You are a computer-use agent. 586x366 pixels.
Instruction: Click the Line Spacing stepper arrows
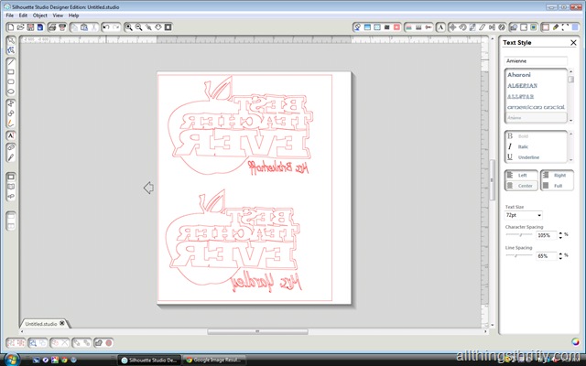560,256
